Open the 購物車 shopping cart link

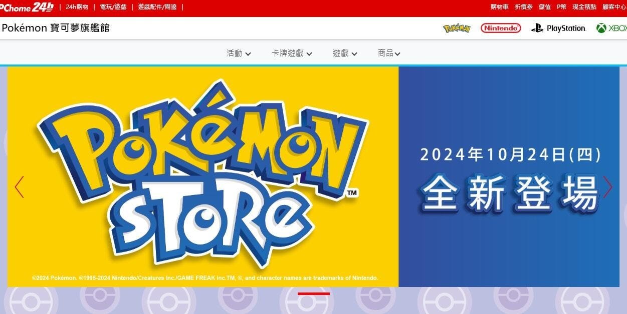[499, 7]
